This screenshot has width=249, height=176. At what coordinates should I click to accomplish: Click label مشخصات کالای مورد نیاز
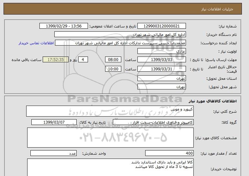216,138
